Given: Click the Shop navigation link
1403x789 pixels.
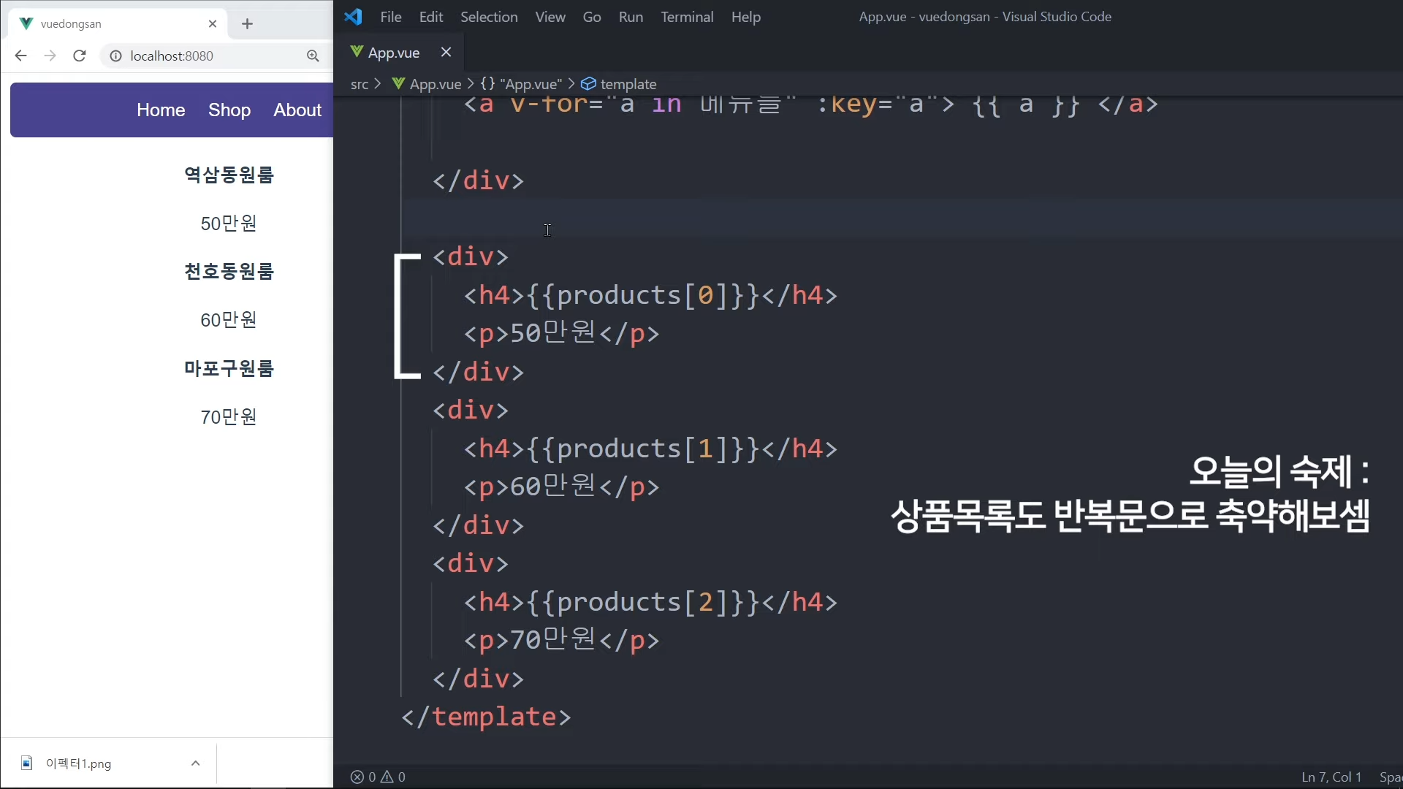Looking at the screenshot, I should click(229, 110).
